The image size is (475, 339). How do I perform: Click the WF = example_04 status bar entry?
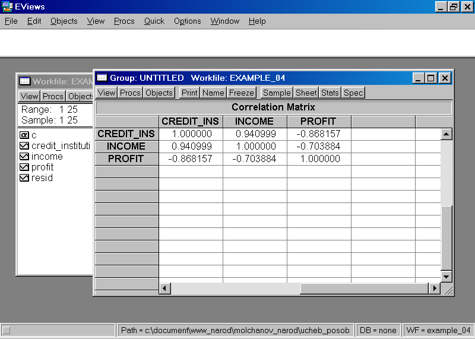click(438, 330)
